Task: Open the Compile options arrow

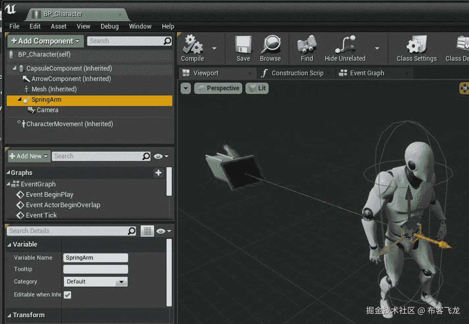Action: pyautogui.click(x=214, y=48)
